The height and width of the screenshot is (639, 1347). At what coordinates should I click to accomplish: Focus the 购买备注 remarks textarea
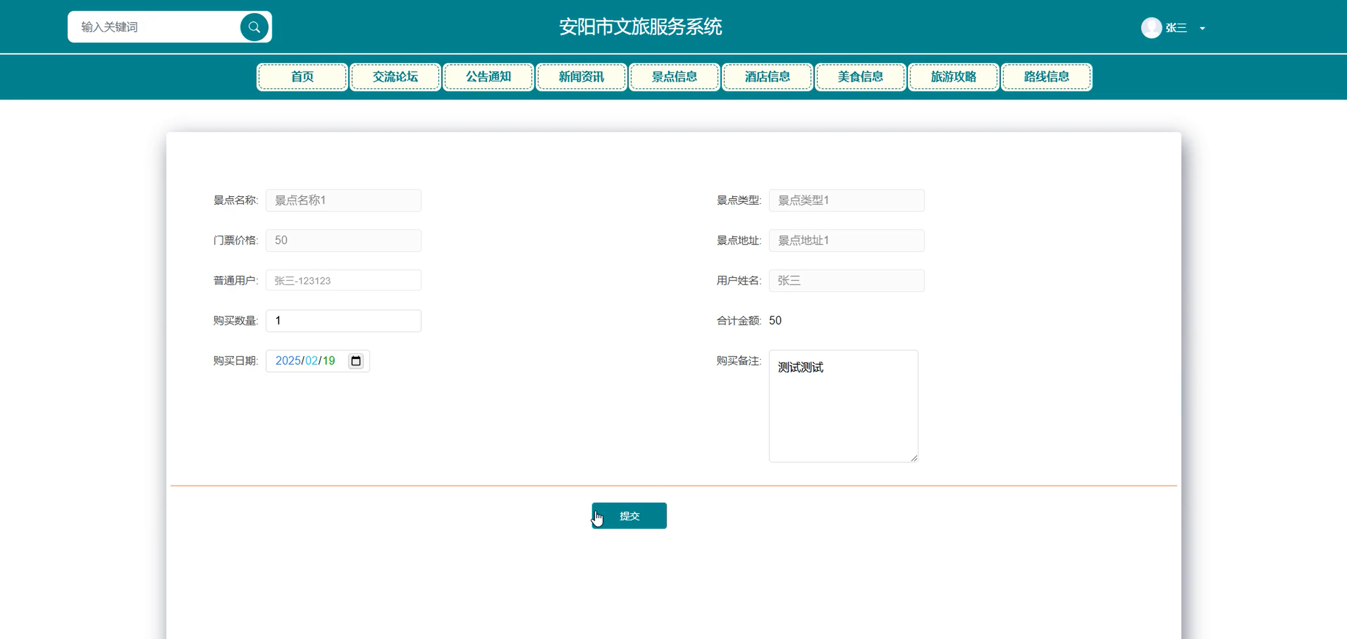click(x=843, y=406)
